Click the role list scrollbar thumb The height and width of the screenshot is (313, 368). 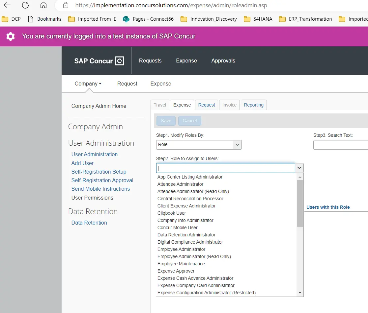click(300, 204)
